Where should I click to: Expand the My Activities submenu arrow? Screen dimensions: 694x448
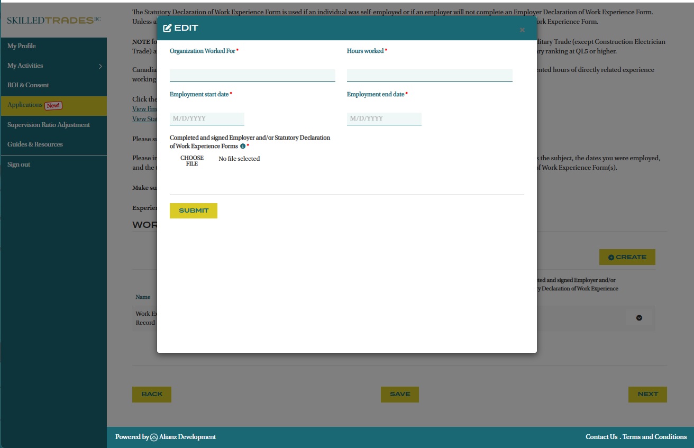coord(100,66)
